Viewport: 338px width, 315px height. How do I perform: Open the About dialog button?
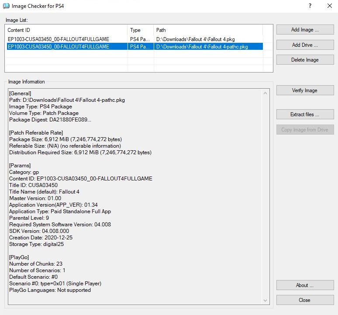tap(305, 285)
